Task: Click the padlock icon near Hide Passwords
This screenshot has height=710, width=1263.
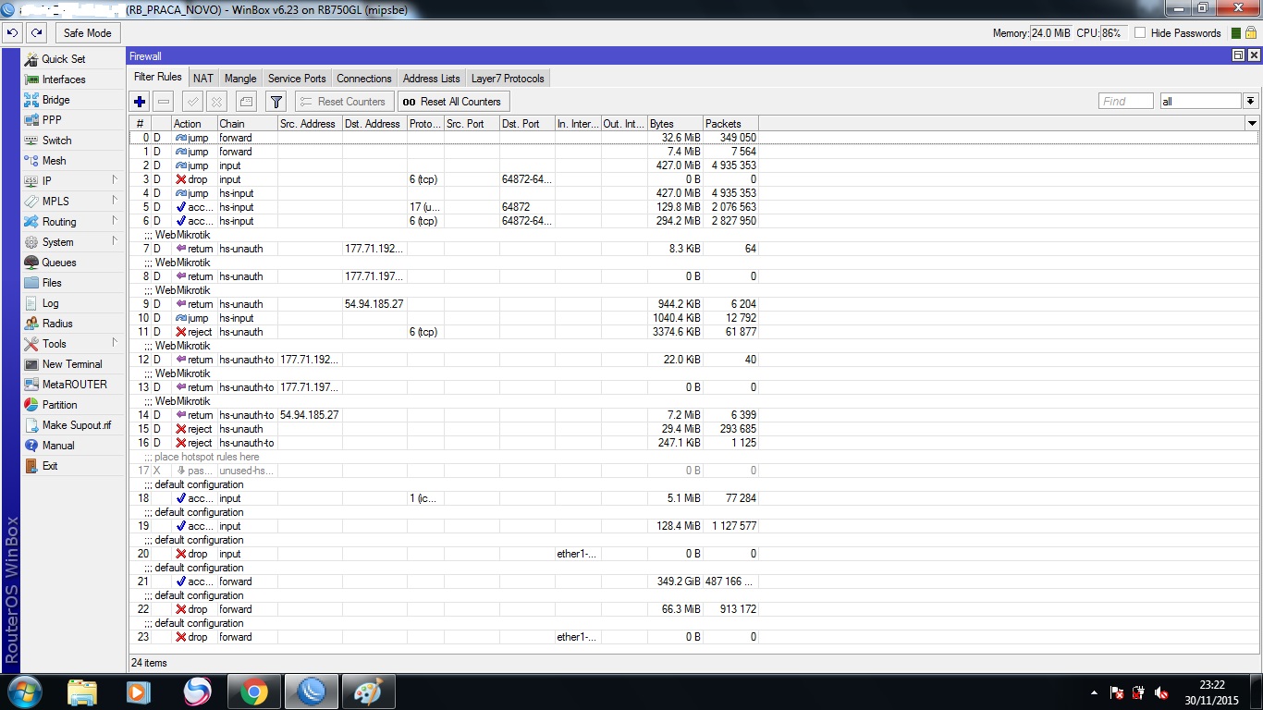Action: click(x=1250, y=32)
